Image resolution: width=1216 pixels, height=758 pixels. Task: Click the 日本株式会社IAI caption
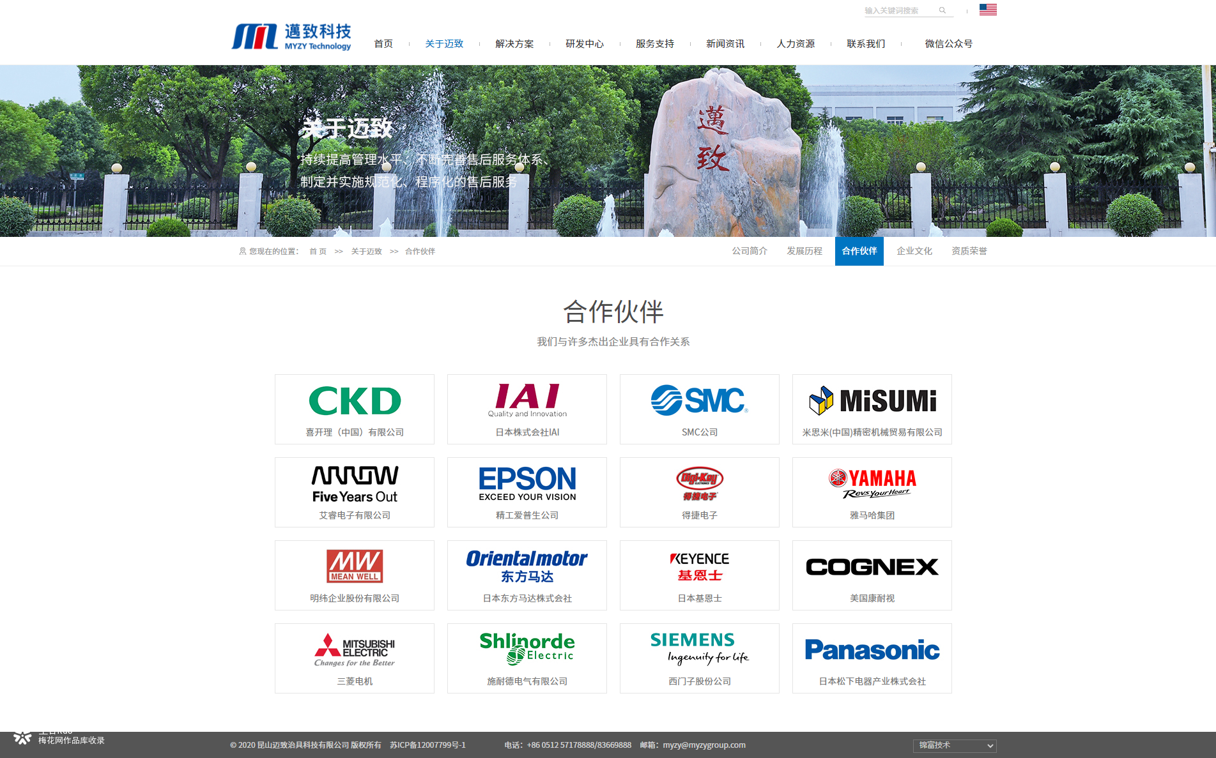coord(527,432)
